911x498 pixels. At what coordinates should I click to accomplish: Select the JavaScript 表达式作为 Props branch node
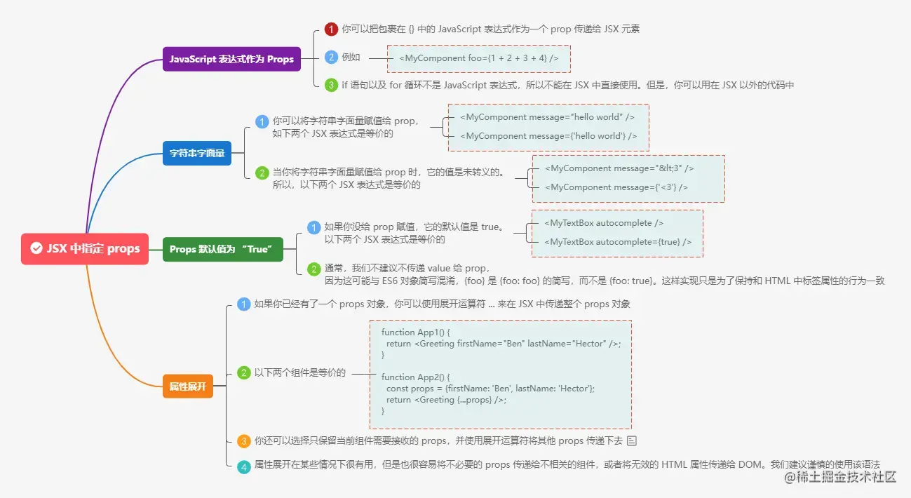click(231, 59)
